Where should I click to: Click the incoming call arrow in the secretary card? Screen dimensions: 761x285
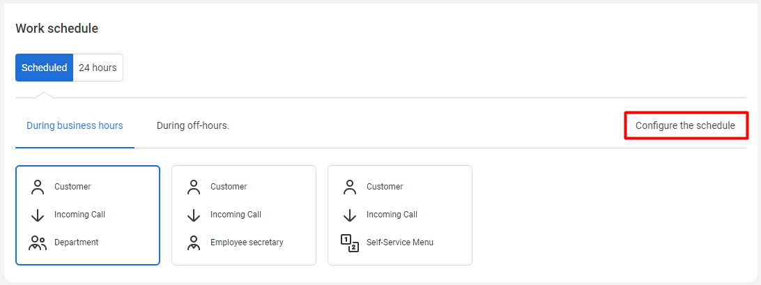coord(194,215)
